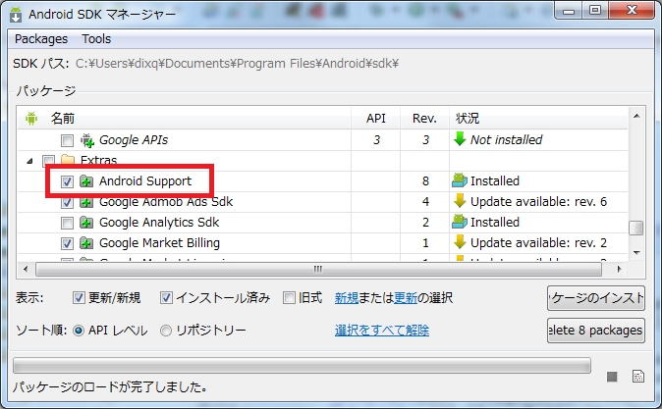Screen dimensions: 662x409
Task: Click the horizontal scrollbar left arrow
Action: tap(26, 269)
